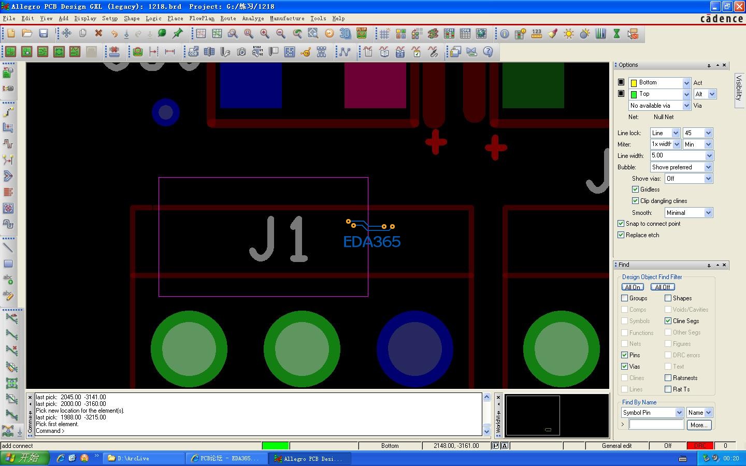Toggle the grid display icon

click(384, 34)
